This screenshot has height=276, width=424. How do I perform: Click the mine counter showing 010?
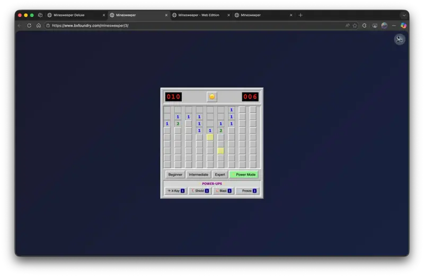coord(173,97)
